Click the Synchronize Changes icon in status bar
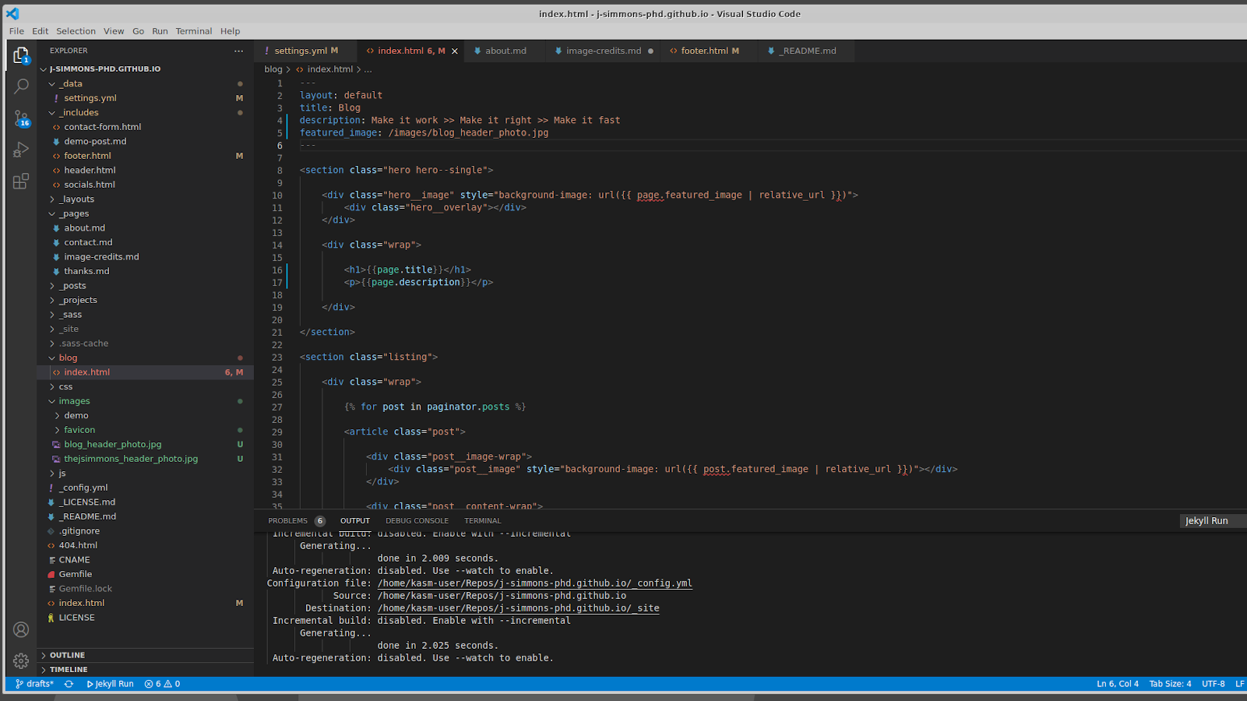The image size is (1247, 701). tap(69, 684)
